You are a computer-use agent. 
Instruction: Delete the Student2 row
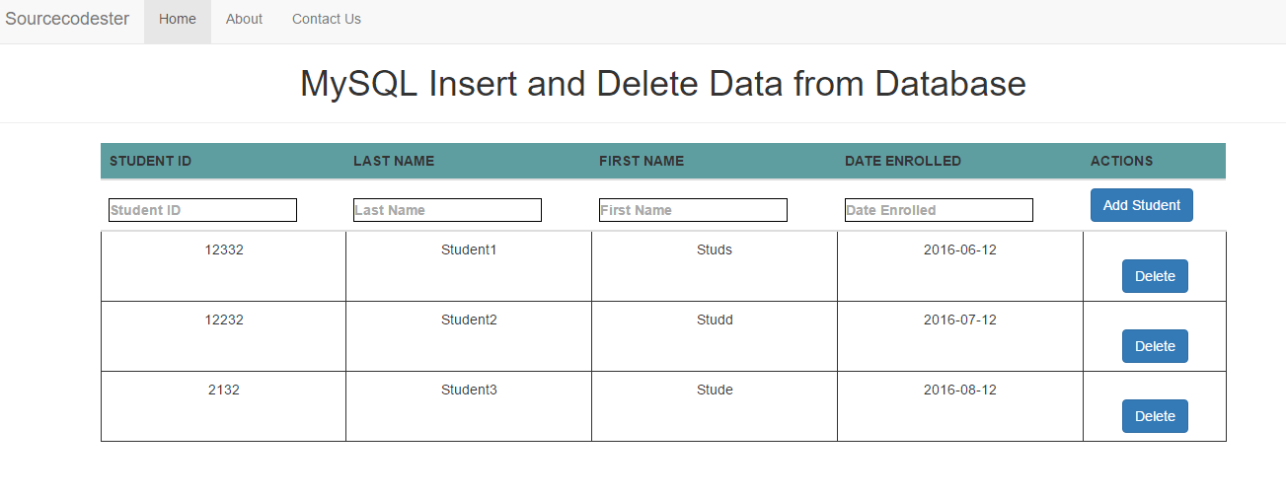(x=1155, y=346)
